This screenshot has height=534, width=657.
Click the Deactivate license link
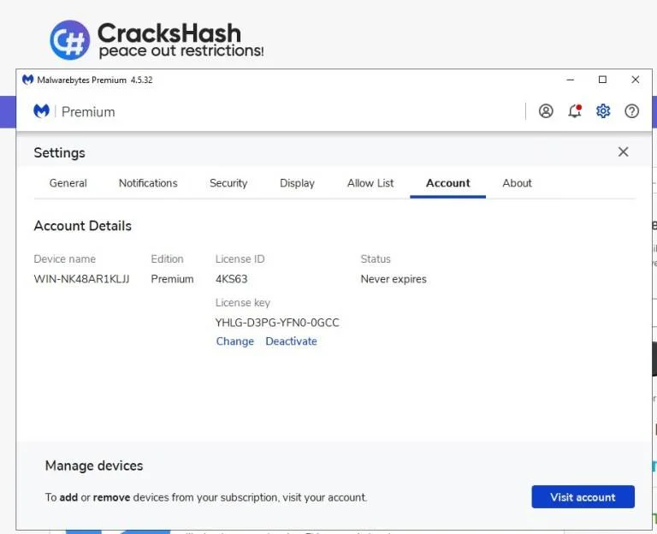click(291, 341)
